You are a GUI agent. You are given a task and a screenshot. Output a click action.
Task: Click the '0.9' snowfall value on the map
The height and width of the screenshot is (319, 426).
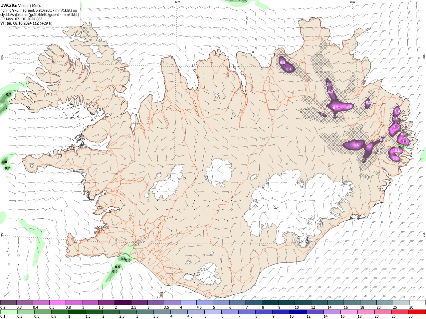397,151
